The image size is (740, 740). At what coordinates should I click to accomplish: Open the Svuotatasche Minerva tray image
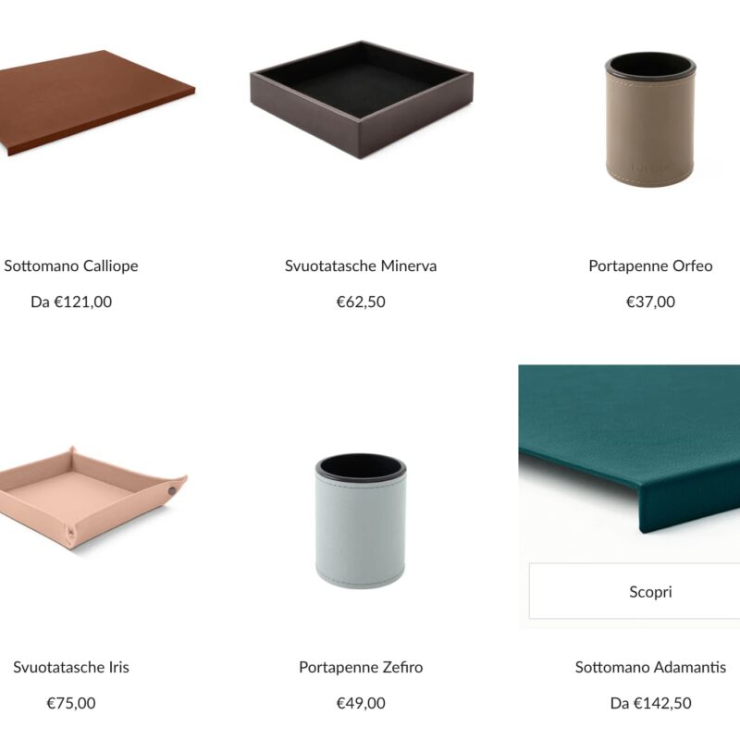361,100
